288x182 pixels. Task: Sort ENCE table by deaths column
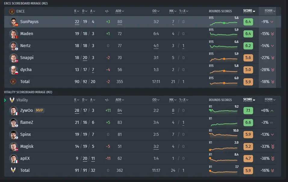[85, 11]
